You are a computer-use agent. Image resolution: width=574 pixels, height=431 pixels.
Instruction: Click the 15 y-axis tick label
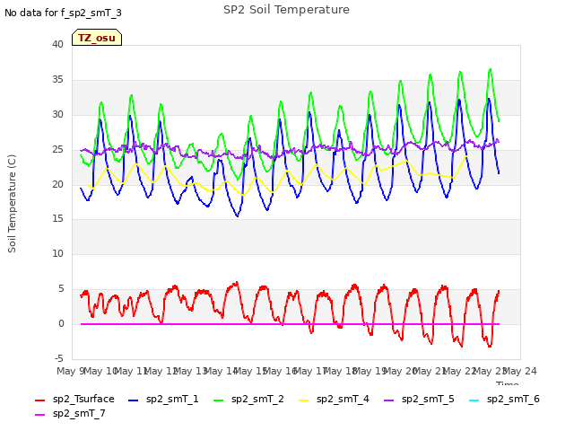[x=57, y=219]
